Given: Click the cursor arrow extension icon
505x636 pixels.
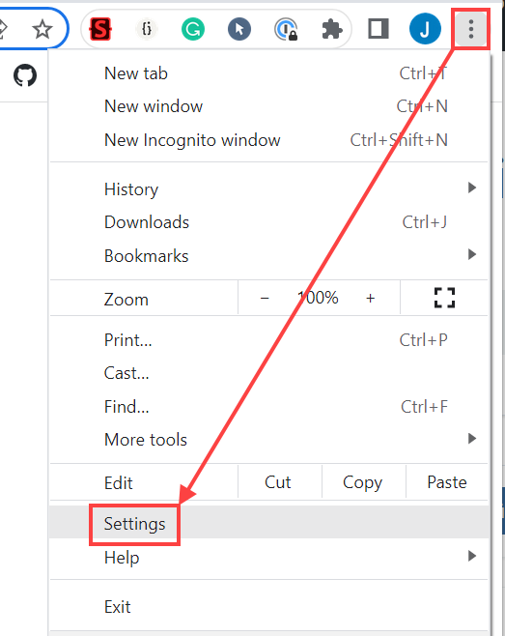Looking at the screenshot, I should [x=239, y=29].
